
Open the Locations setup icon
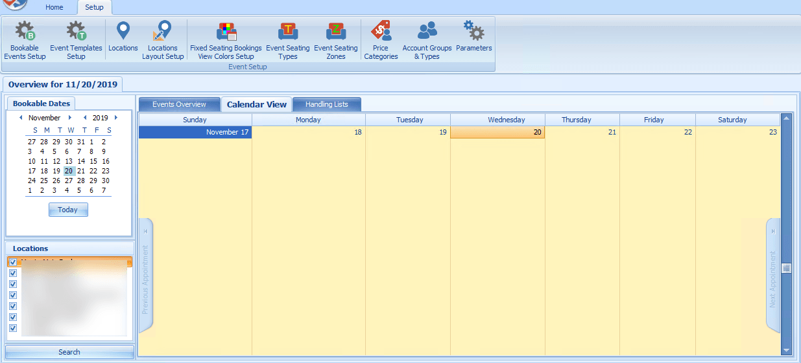click(123, 36)
